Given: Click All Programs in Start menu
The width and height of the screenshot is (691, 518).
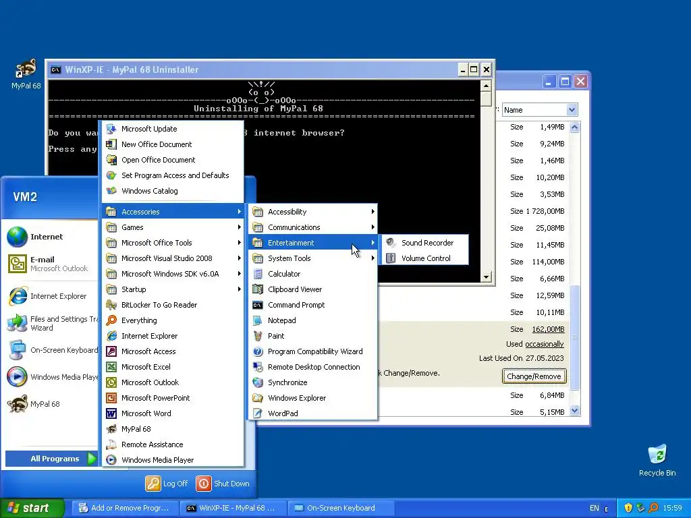Looking at the screenshot, I should coord(51,459).
